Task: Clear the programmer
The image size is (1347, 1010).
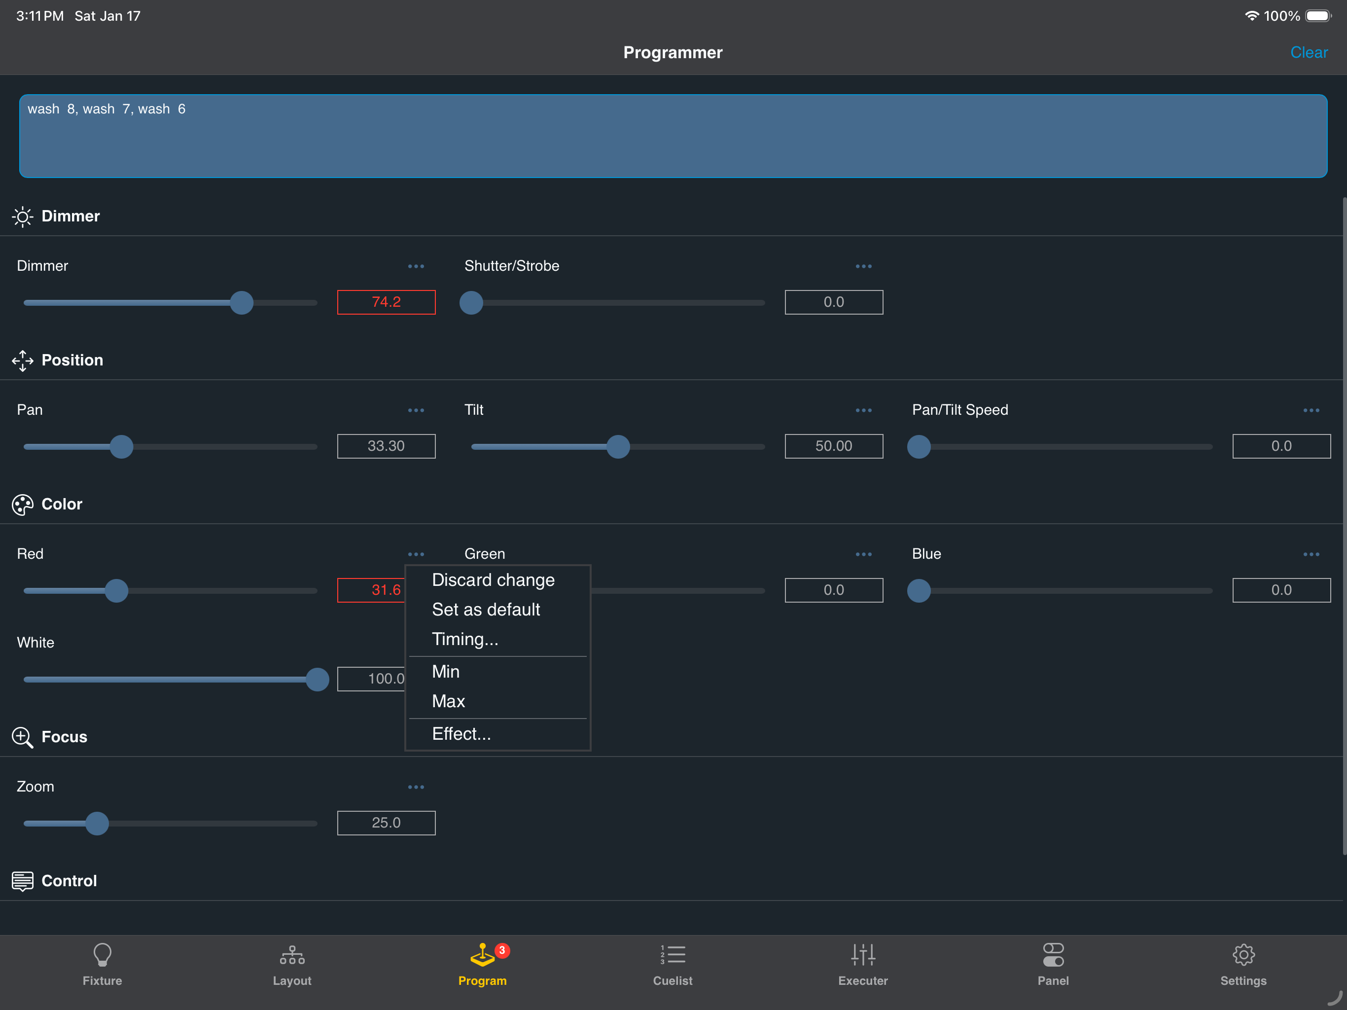Action: (1309, 52)
